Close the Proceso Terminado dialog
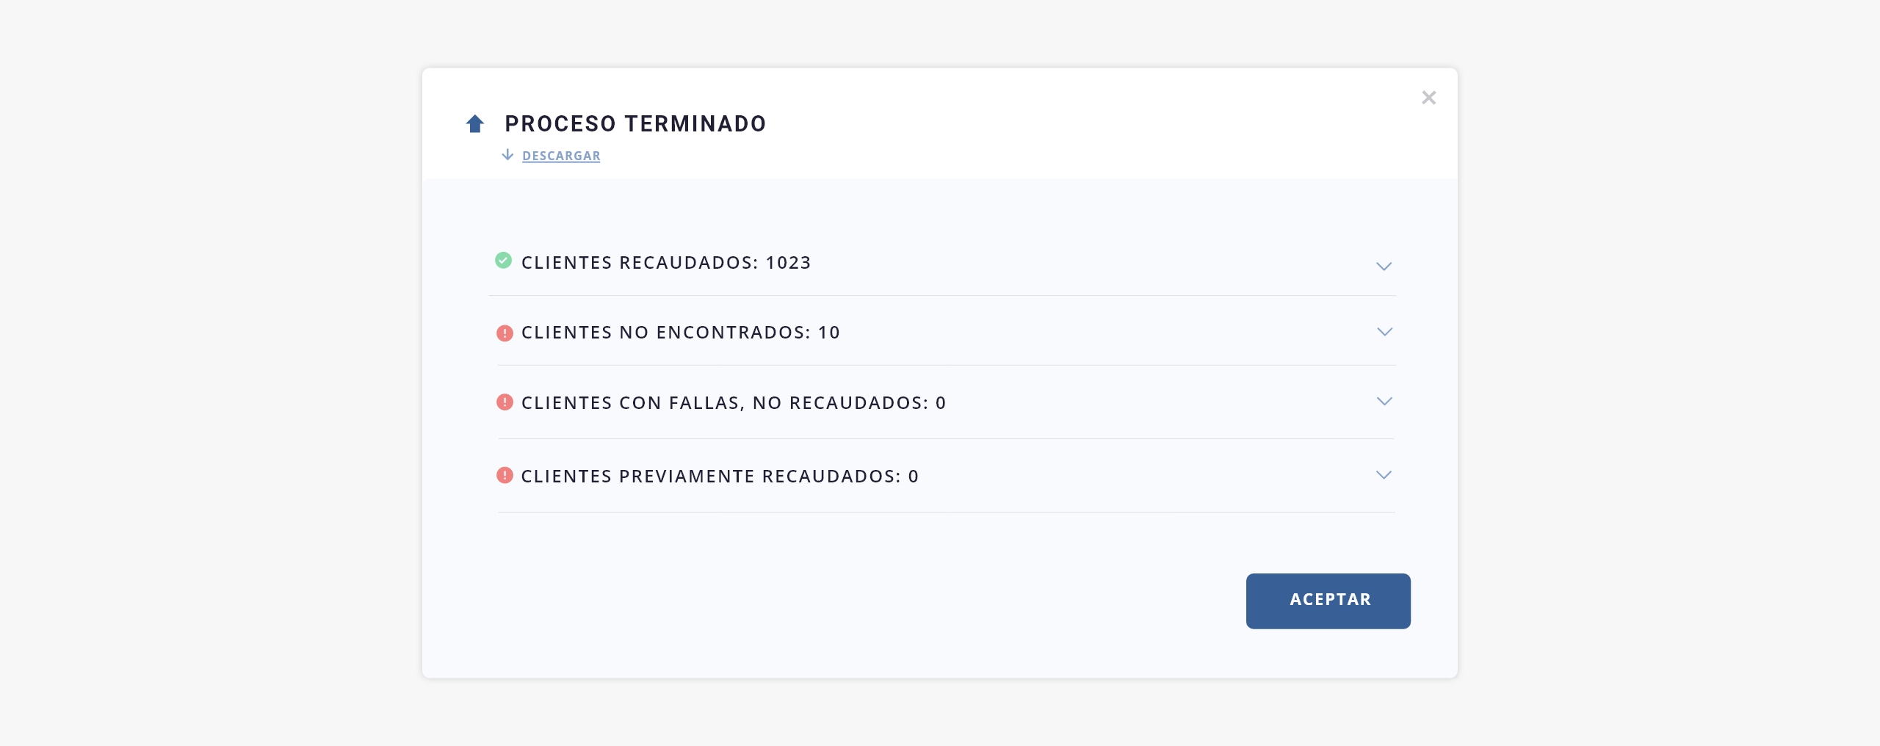Viewport: 1880px width, 746px height. coord(1428,98)
